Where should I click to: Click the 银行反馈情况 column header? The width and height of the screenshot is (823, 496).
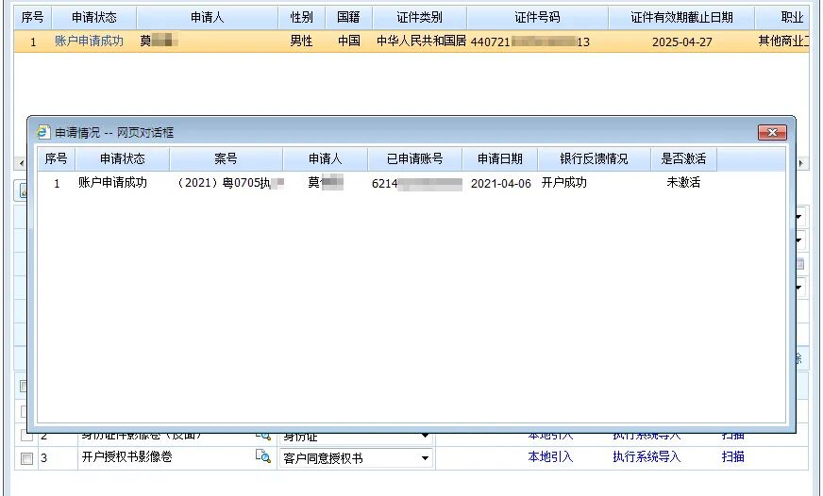[594, 158]
